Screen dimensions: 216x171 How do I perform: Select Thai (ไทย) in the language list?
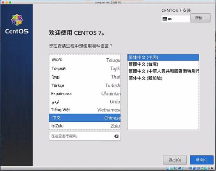coord(85,77)
